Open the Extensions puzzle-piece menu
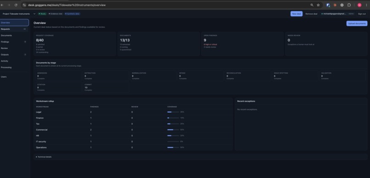Viewport: 370px width, 178px height. [x=349, y=5]
